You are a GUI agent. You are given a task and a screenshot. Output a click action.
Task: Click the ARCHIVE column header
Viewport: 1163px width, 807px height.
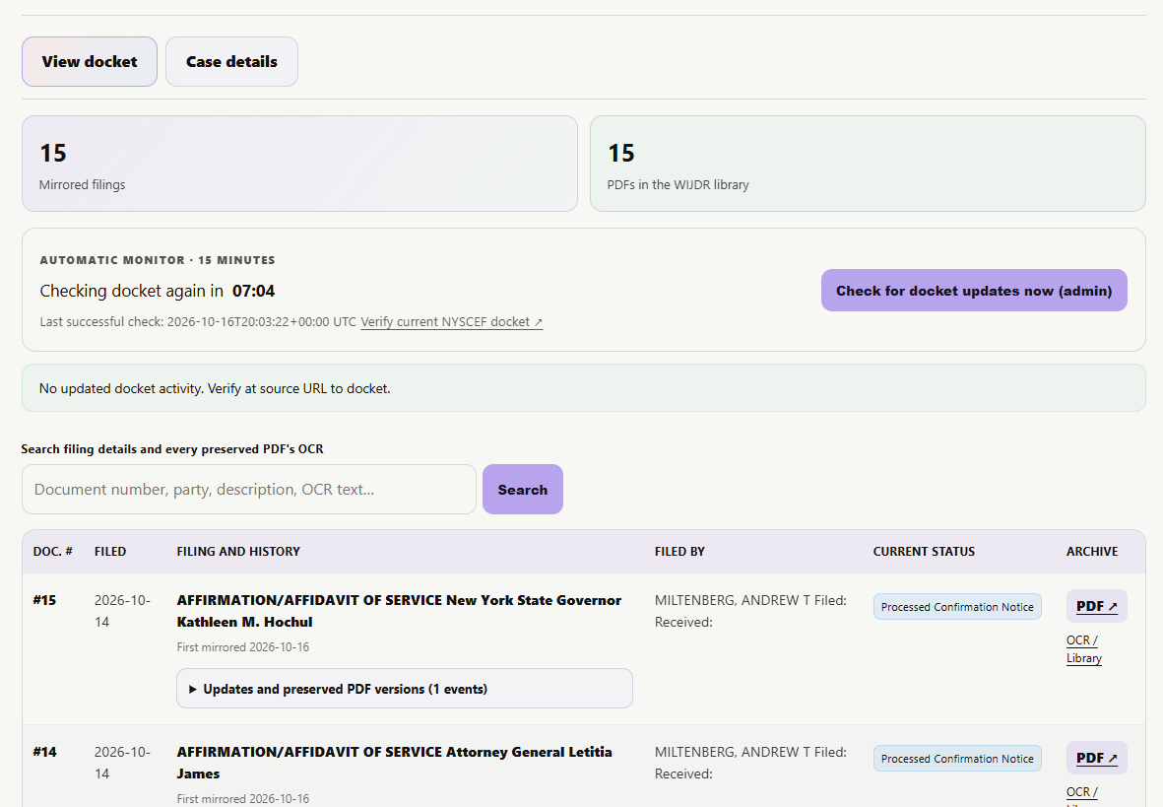[x=1092, y=552]
